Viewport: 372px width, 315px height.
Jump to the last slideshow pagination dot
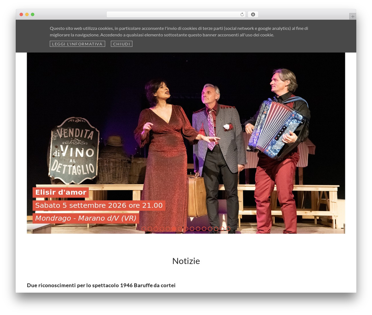[x=228, y=229]
